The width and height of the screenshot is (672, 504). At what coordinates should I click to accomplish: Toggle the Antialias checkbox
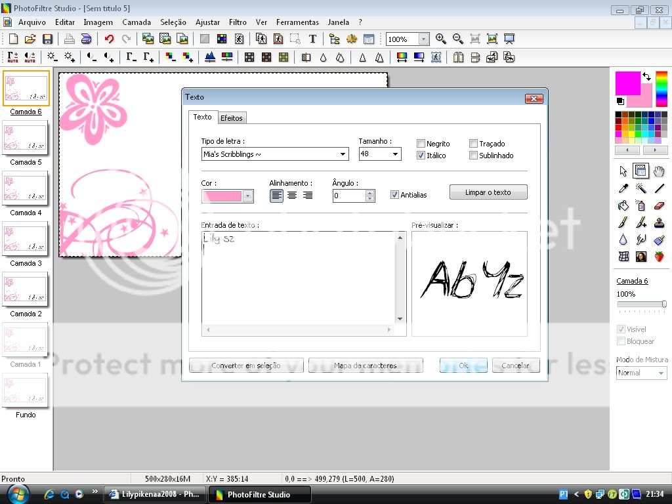point(394,195)
